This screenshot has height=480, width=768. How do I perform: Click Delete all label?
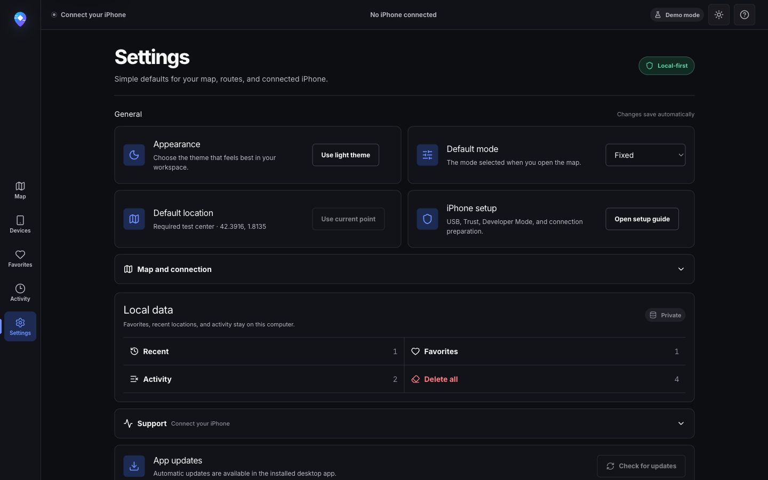pos(441,379)
